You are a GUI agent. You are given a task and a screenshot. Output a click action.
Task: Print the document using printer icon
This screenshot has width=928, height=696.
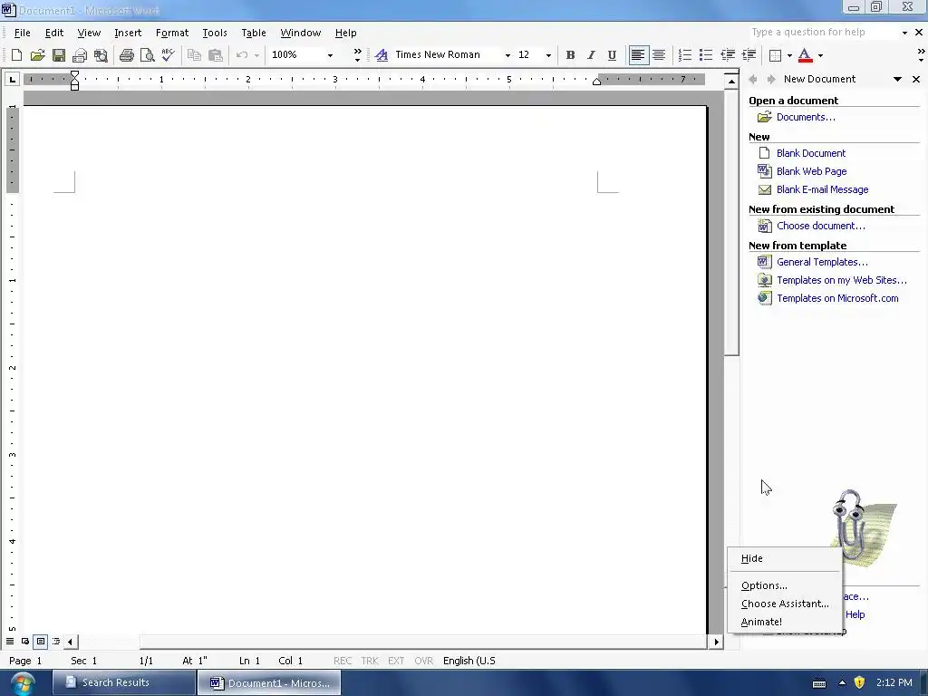click(126, 55)
